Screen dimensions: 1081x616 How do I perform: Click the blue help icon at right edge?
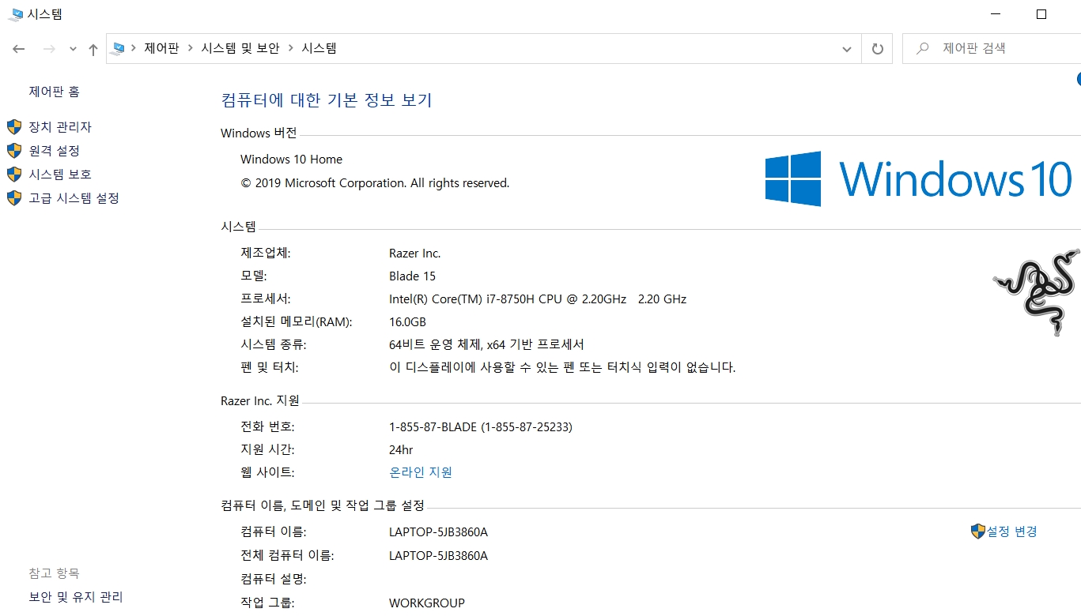tap(1079, 79)
